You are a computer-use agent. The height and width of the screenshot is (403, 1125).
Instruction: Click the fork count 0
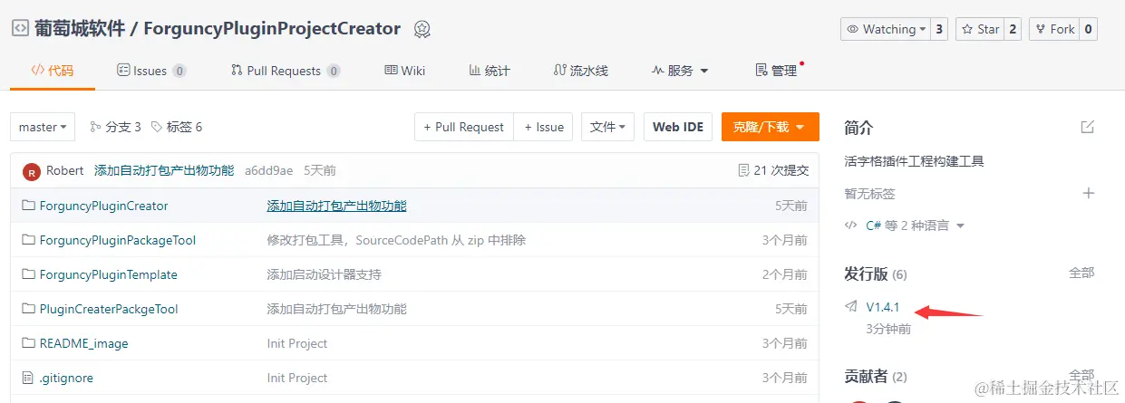1088,29
